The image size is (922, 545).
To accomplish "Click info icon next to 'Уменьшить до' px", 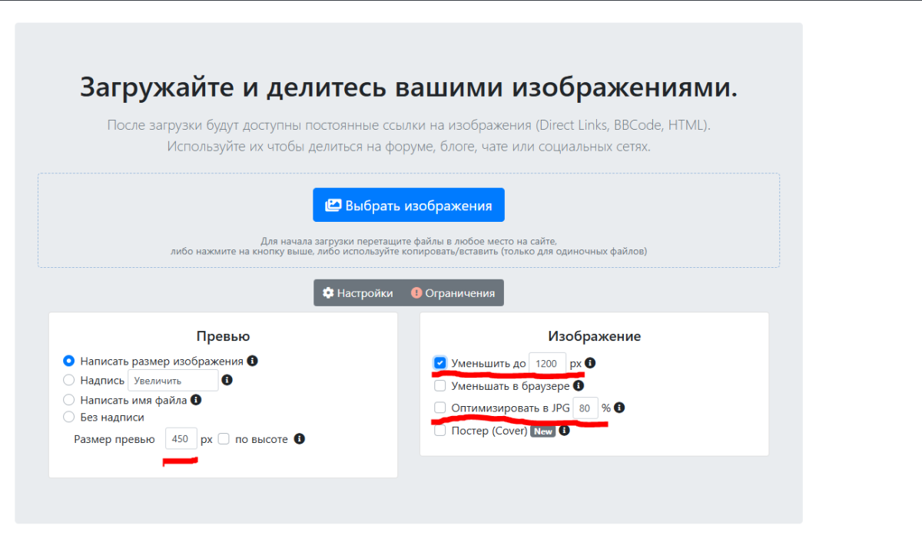I will tap(590, 363).
